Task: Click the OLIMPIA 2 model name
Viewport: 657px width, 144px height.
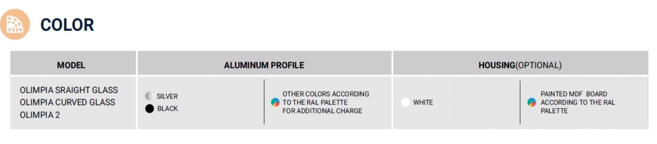Action: 40,115
